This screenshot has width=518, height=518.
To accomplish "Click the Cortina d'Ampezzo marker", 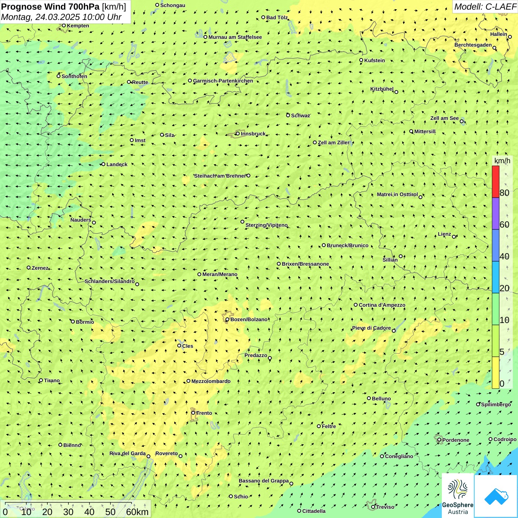I will click(356, 305).
